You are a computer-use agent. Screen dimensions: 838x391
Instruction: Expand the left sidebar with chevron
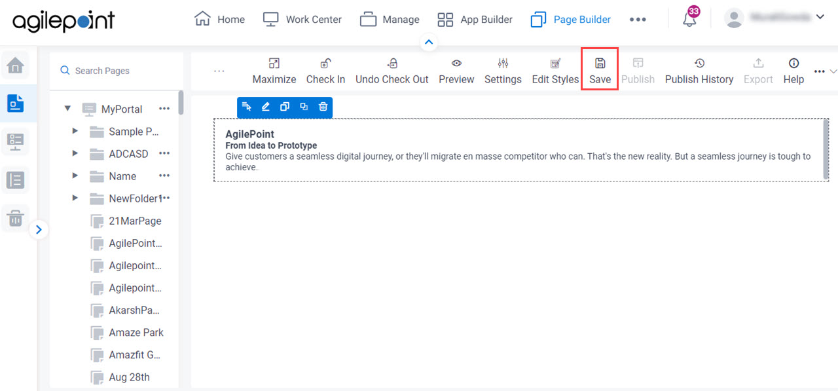tap(39, 229)
